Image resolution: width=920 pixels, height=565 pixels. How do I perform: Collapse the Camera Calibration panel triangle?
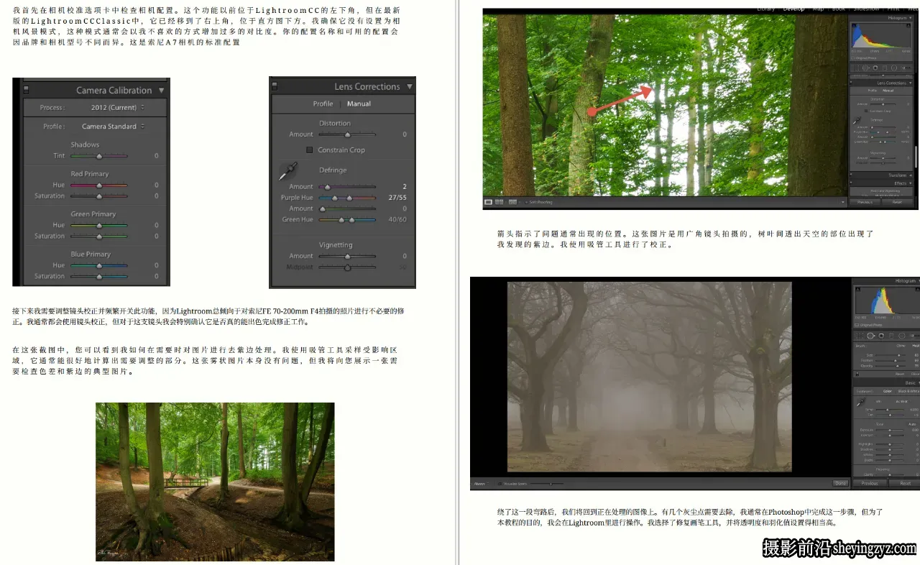(x=161, y=91)
